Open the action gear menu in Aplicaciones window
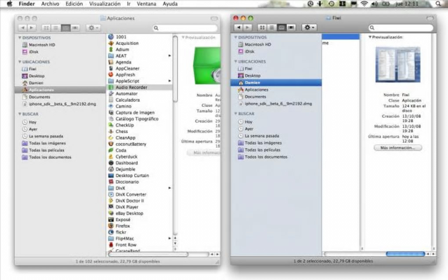 [93, 28]
